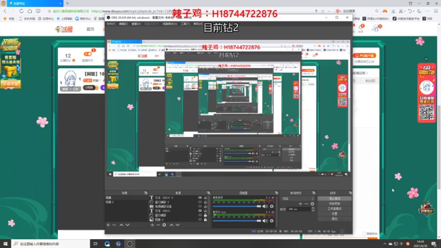Click the browser address bar URL

[x=132, y=11]
